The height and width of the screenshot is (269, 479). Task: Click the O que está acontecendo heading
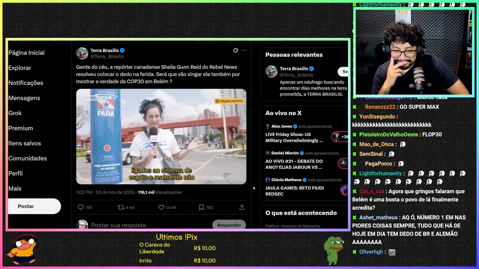pos(301,213)
